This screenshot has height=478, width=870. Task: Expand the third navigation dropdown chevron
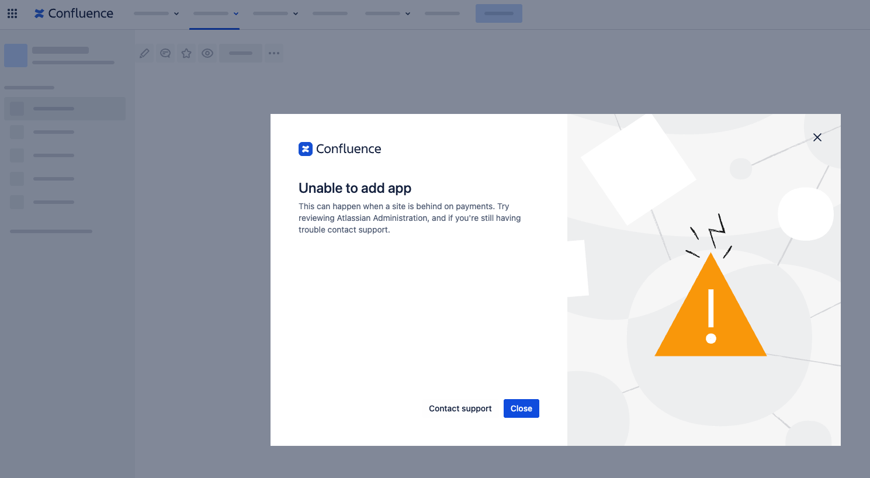(x=296, y=13)
